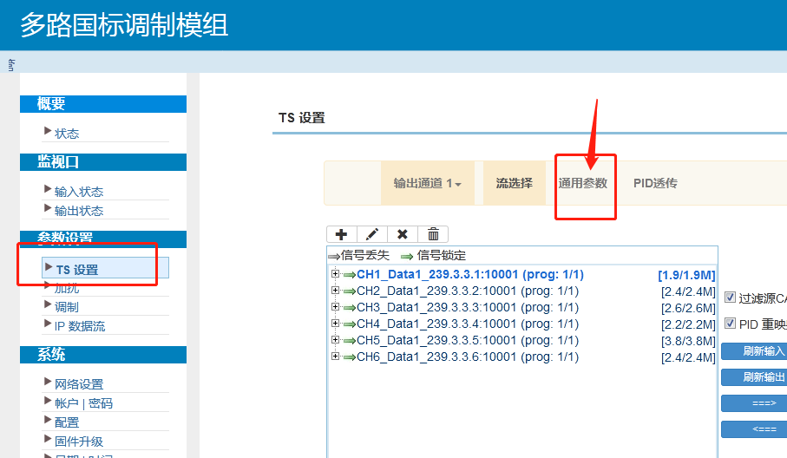Click the green arrow beside CH1 stream
Viewport: 787px width, 458px height.
click(350, 275)
